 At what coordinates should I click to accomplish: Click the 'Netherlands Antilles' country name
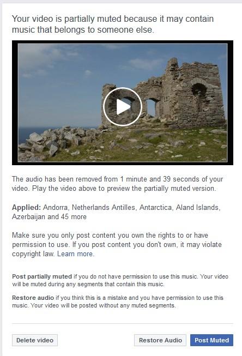(104, 207)
